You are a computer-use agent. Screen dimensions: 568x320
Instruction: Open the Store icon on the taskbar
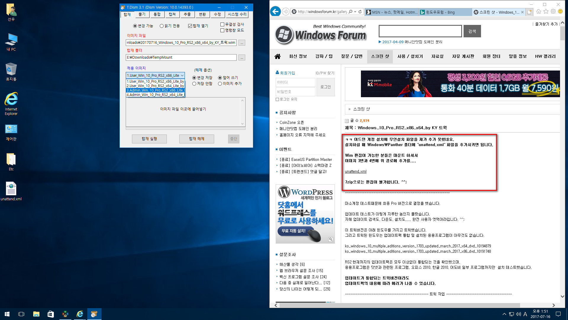(51, 314)
